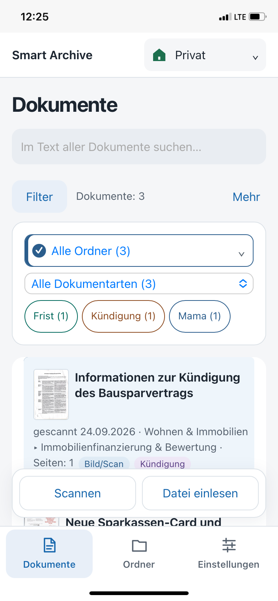The height and width of the screenshot is (601, 278).
Task: Click the 12:25 clock
Action: (34, 17)
